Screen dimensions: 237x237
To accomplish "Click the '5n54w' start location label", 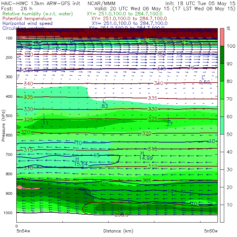I will coord(23,231).
